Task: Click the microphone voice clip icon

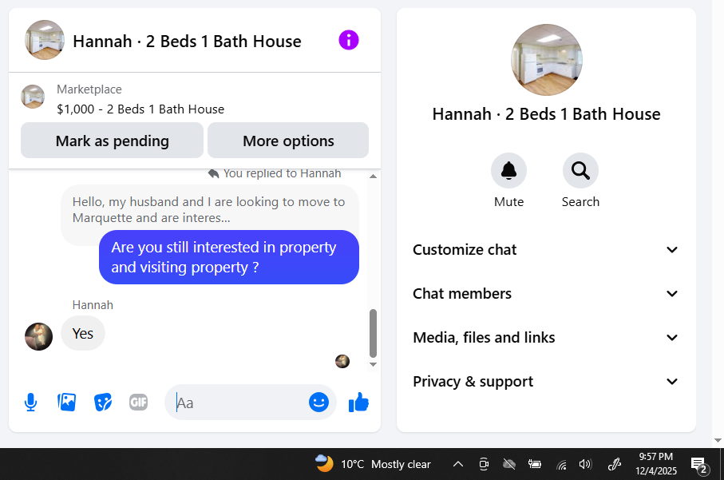Action: 30,403
